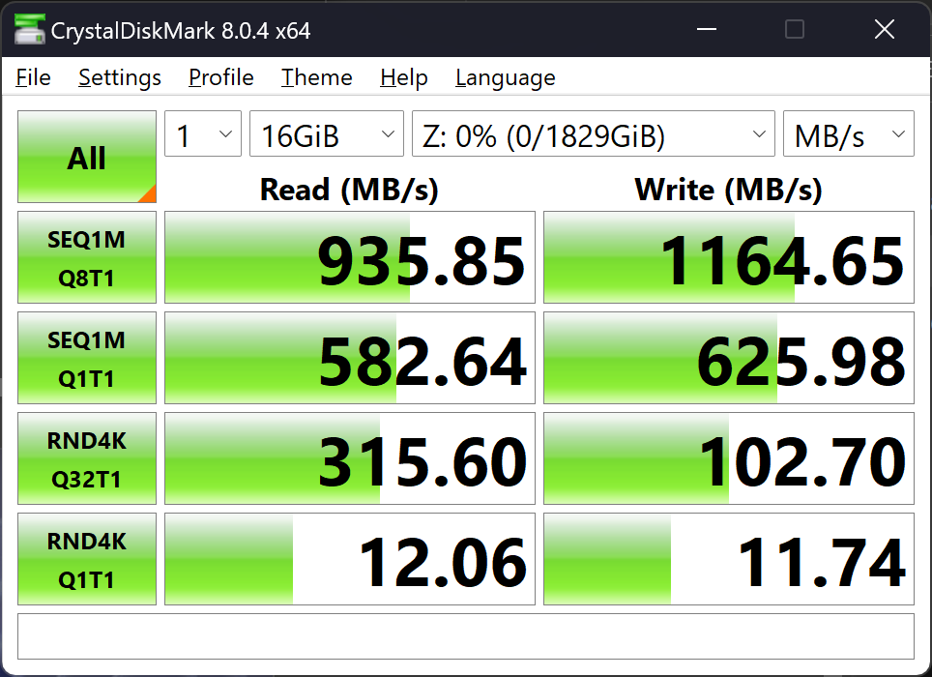Click the Write (MB/s) column header
This screenshot has width=932, height=677.
729,190
